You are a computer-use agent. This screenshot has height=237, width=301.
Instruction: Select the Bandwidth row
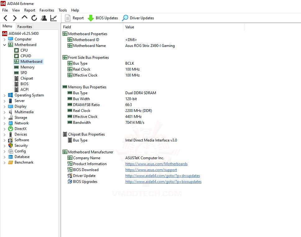[106, 123]
